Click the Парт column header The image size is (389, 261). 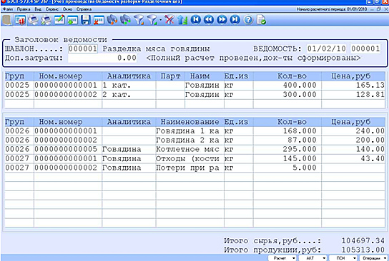pyautogui.click(x=170, y=76)
